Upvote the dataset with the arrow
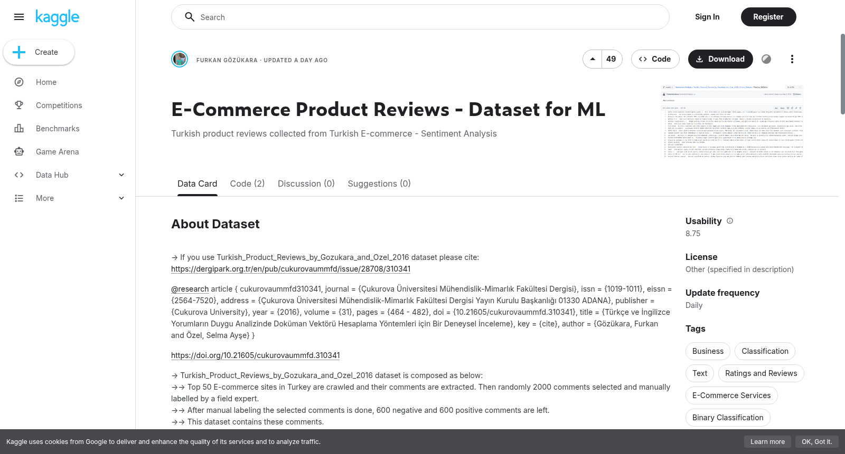845x454 pixels. 593,59
